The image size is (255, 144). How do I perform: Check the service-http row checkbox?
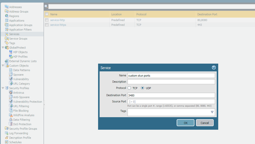[47, 20]
